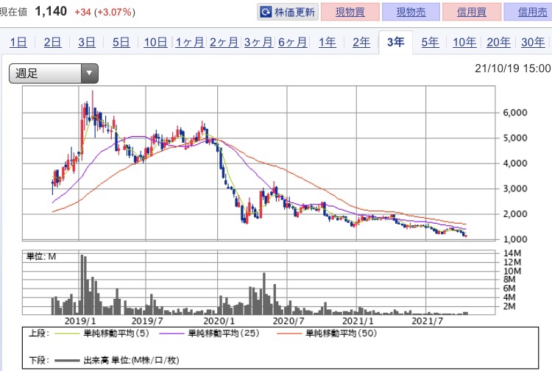The image size is (552, 371).
Task: Click the 6,000 price axis label
Action: 515,113
